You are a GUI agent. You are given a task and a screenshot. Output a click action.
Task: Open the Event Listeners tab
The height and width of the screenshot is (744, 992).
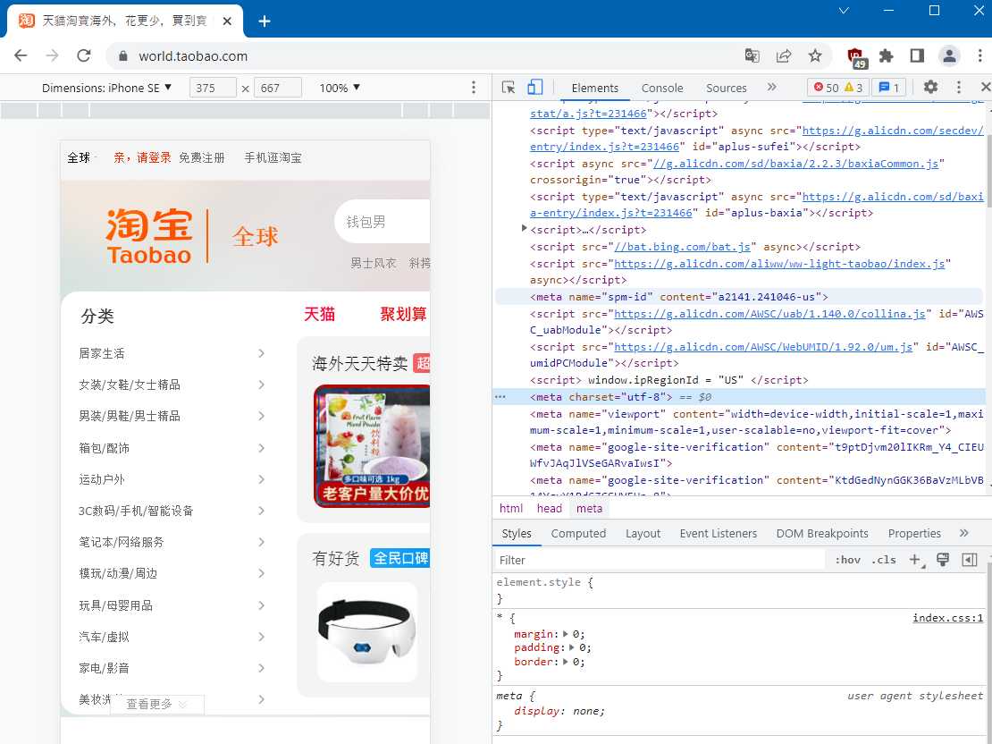(x=718, y=533)
